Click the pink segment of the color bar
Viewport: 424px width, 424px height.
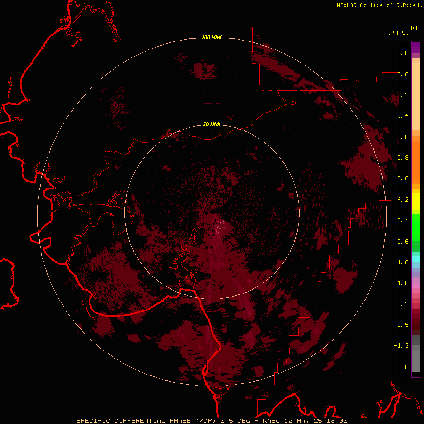coord(416,285)
